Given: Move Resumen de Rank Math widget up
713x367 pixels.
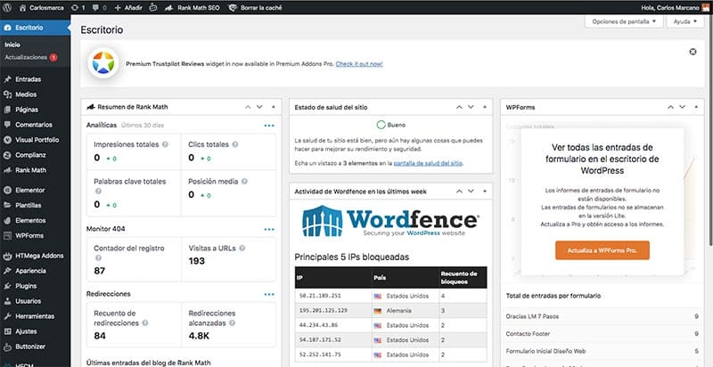Looking at the screenshot, I should coord(248,107).
